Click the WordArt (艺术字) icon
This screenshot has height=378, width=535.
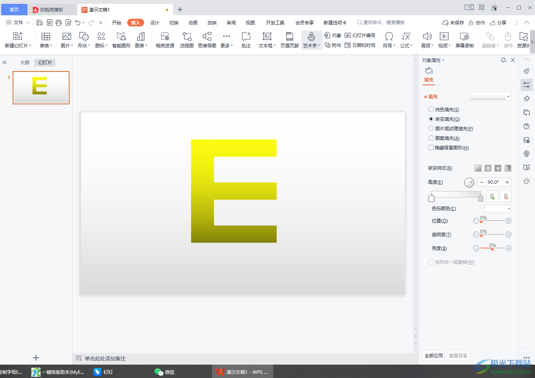311,36
